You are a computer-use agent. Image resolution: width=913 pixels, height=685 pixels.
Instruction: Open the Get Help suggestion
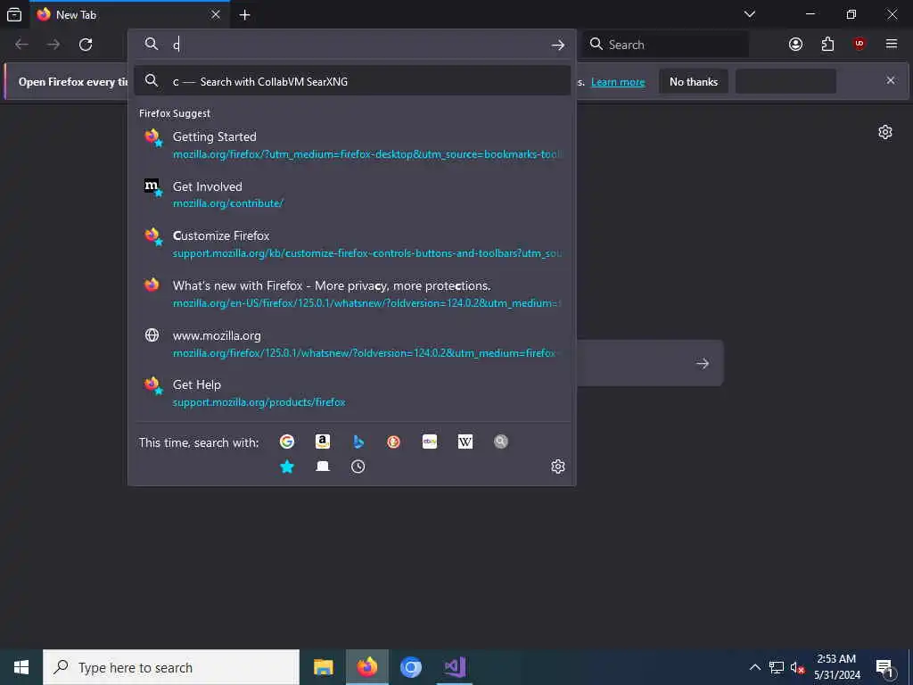(x=351, y=393)
